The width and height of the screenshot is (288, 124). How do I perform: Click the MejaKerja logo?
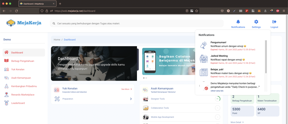24,23
